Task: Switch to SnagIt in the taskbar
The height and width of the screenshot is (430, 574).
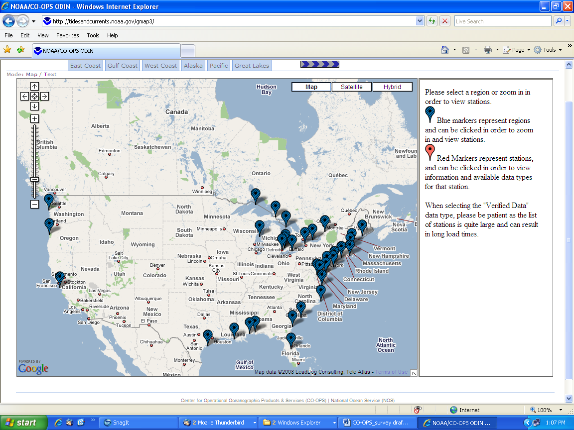Action: click(139, 423)
